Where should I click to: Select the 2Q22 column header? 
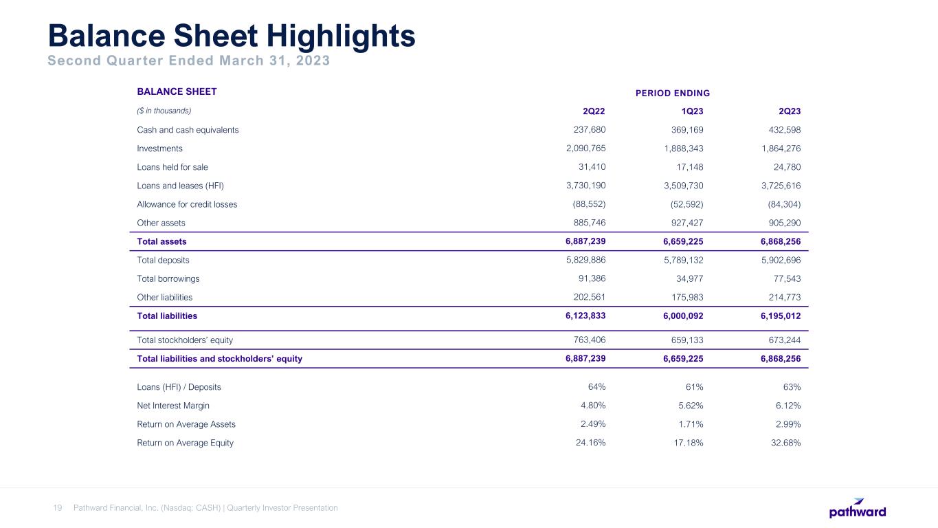594,111
